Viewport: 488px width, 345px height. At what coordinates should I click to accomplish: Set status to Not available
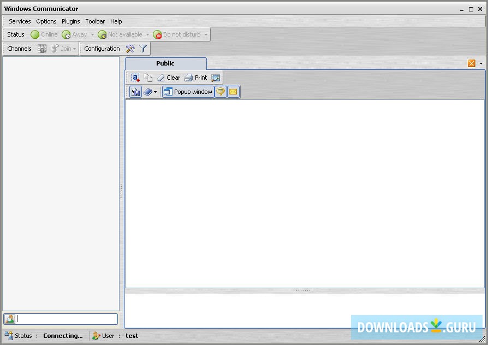(120, 34)
